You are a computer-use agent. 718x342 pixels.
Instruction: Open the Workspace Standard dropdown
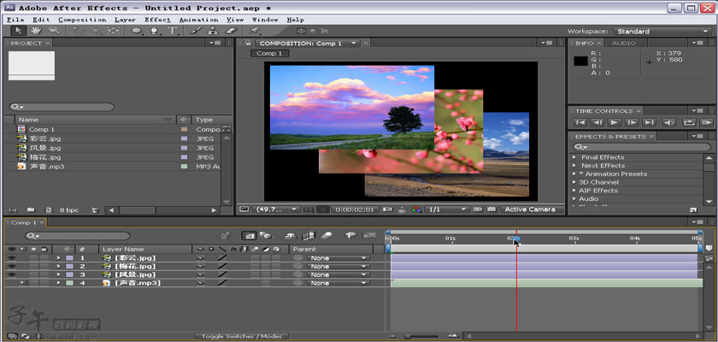662,31
